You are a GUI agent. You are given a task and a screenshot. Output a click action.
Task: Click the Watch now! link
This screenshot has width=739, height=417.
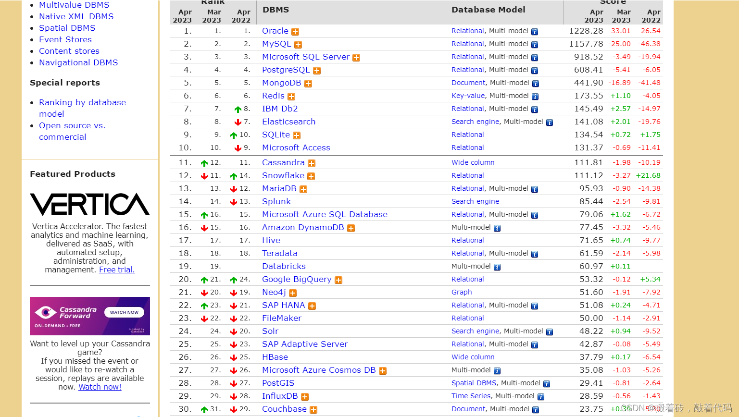point(100,387)
